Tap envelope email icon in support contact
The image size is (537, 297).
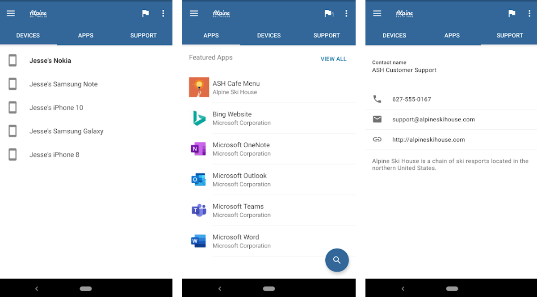(378, 119)
